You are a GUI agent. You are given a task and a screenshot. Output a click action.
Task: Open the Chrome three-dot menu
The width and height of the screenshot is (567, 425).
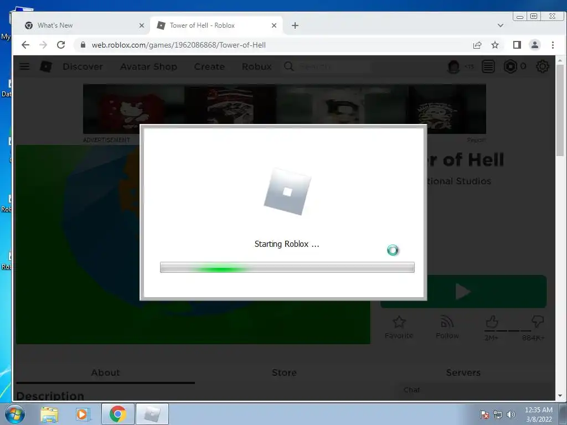[553, 45]
